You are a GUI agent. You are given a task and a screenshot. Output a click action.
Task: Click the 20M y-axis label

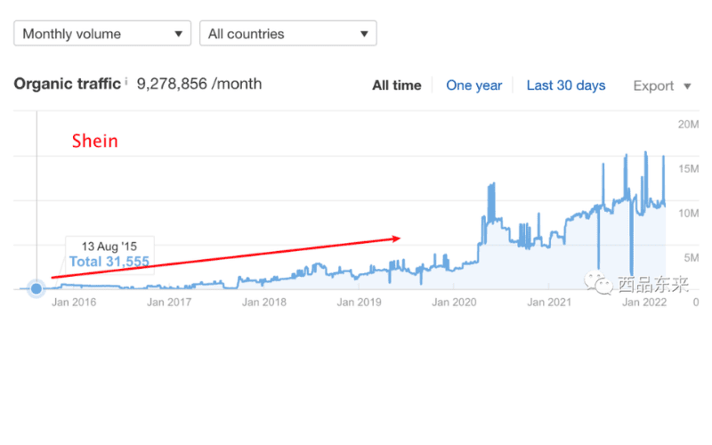688,125
